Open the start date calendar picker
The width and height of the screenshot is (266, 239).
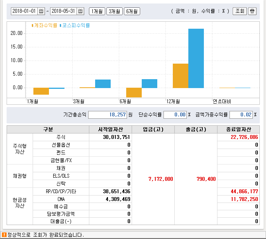[x=42, y=11]
